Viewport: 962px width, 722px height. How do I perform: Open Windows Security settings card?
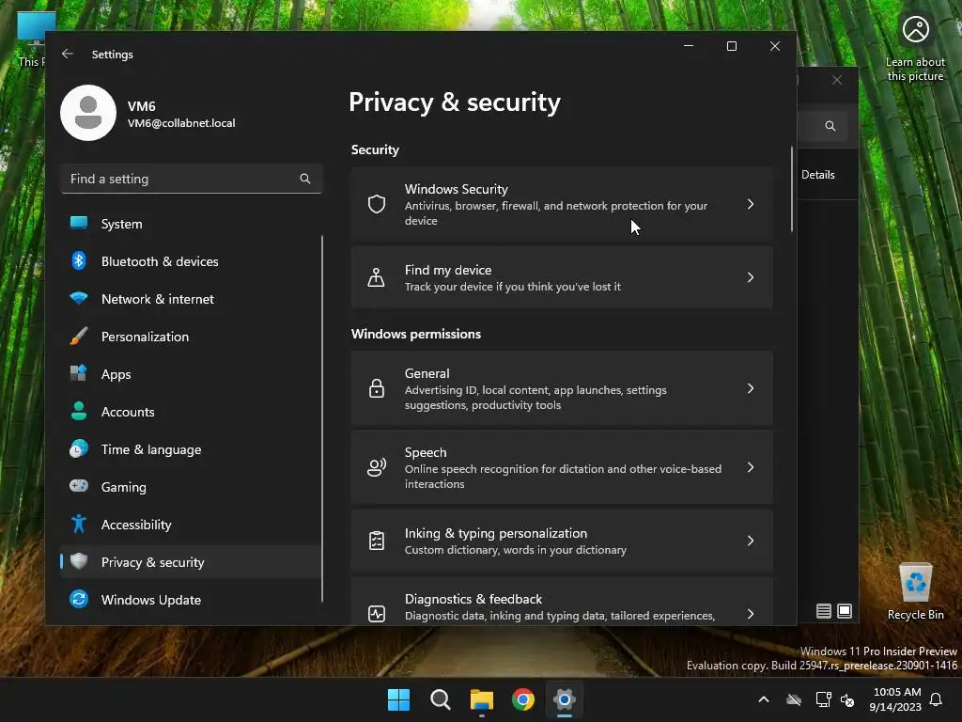coord(562,204)
